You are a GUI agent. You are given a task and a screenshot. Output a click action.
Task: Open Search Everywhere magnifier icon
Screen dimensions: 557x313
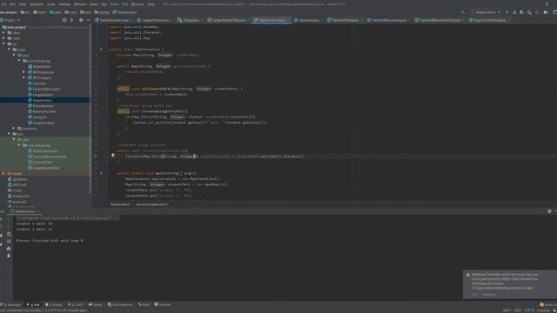(529, 12)
